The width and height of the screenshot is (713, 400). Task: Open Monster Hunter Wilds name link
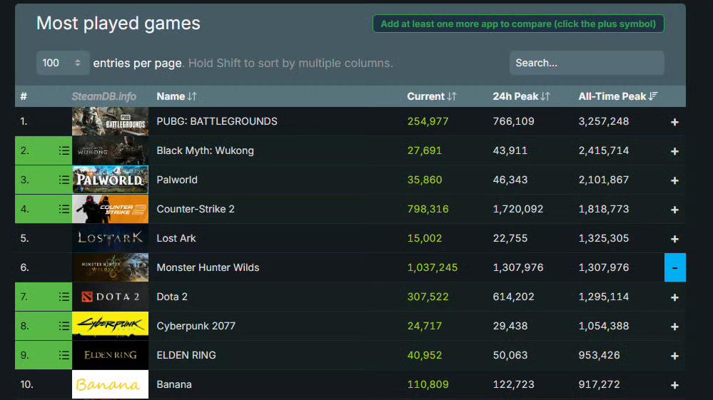click(208, 267)
